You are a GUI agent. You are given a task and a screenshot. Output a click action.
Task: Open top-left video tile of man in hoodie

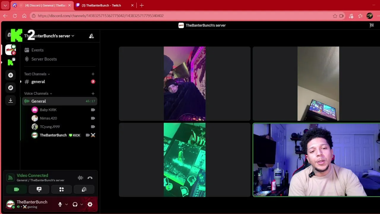185,84
